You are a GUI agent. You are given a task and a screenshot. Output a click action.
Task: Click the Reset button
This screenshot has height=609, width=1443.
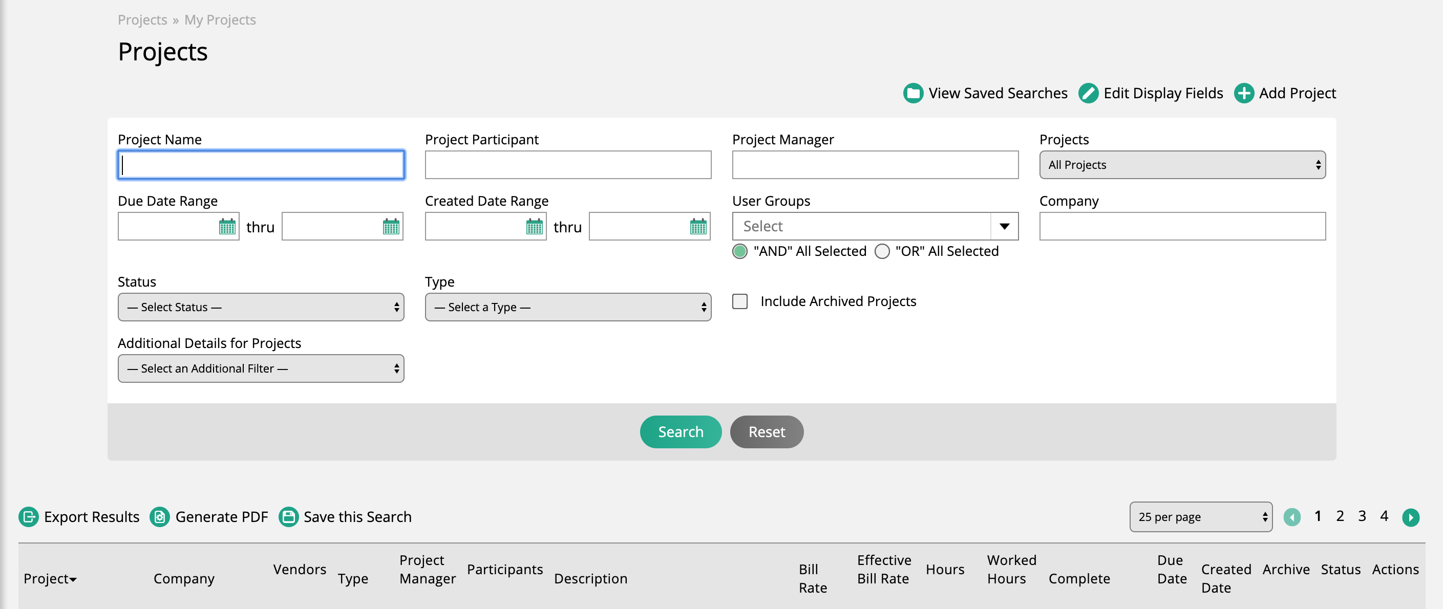767,431
